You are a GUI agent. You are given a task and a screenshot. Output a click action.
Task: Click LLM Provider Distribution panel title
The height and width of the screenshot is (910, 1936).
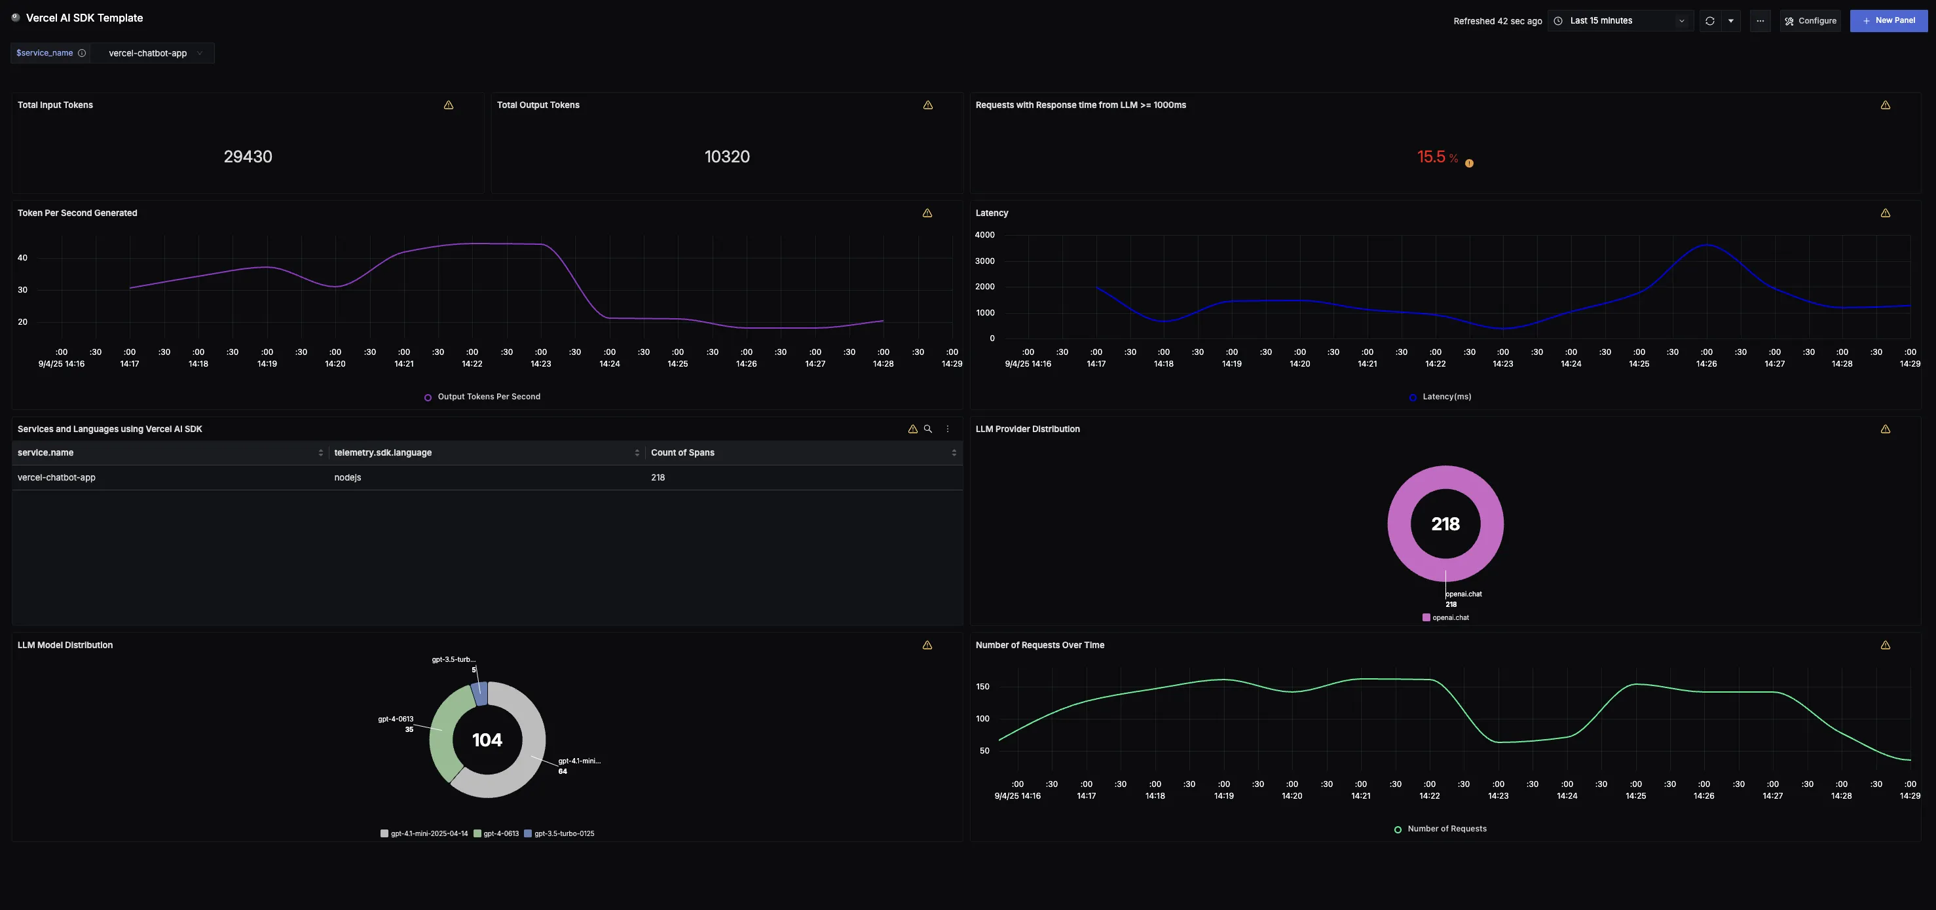(1028, 429)
